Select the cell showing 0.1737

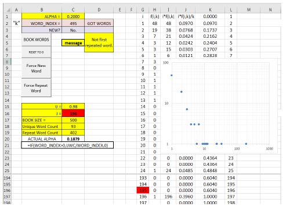(210, 30)
